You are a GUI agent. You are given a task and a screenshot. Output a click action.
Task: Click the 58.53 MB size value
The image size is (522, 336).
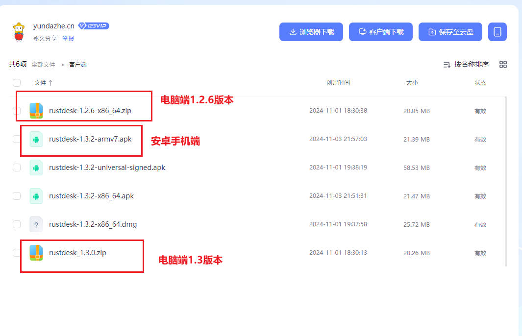pos(417,168)
